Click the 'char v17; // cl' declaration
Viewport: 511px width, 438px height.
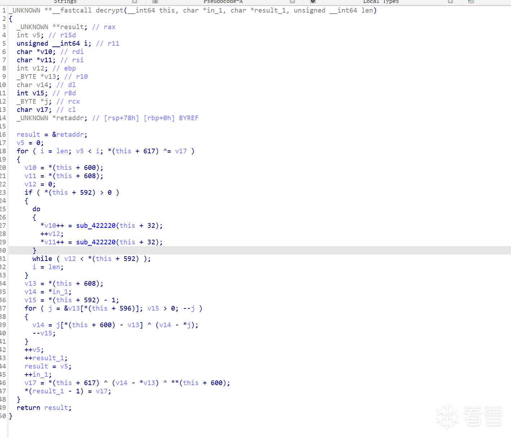click(46, 110)
